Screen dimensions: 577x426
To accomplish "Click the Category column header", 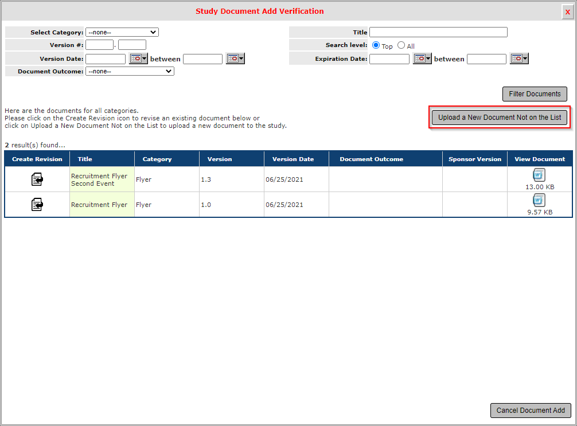I will point(167,159).
